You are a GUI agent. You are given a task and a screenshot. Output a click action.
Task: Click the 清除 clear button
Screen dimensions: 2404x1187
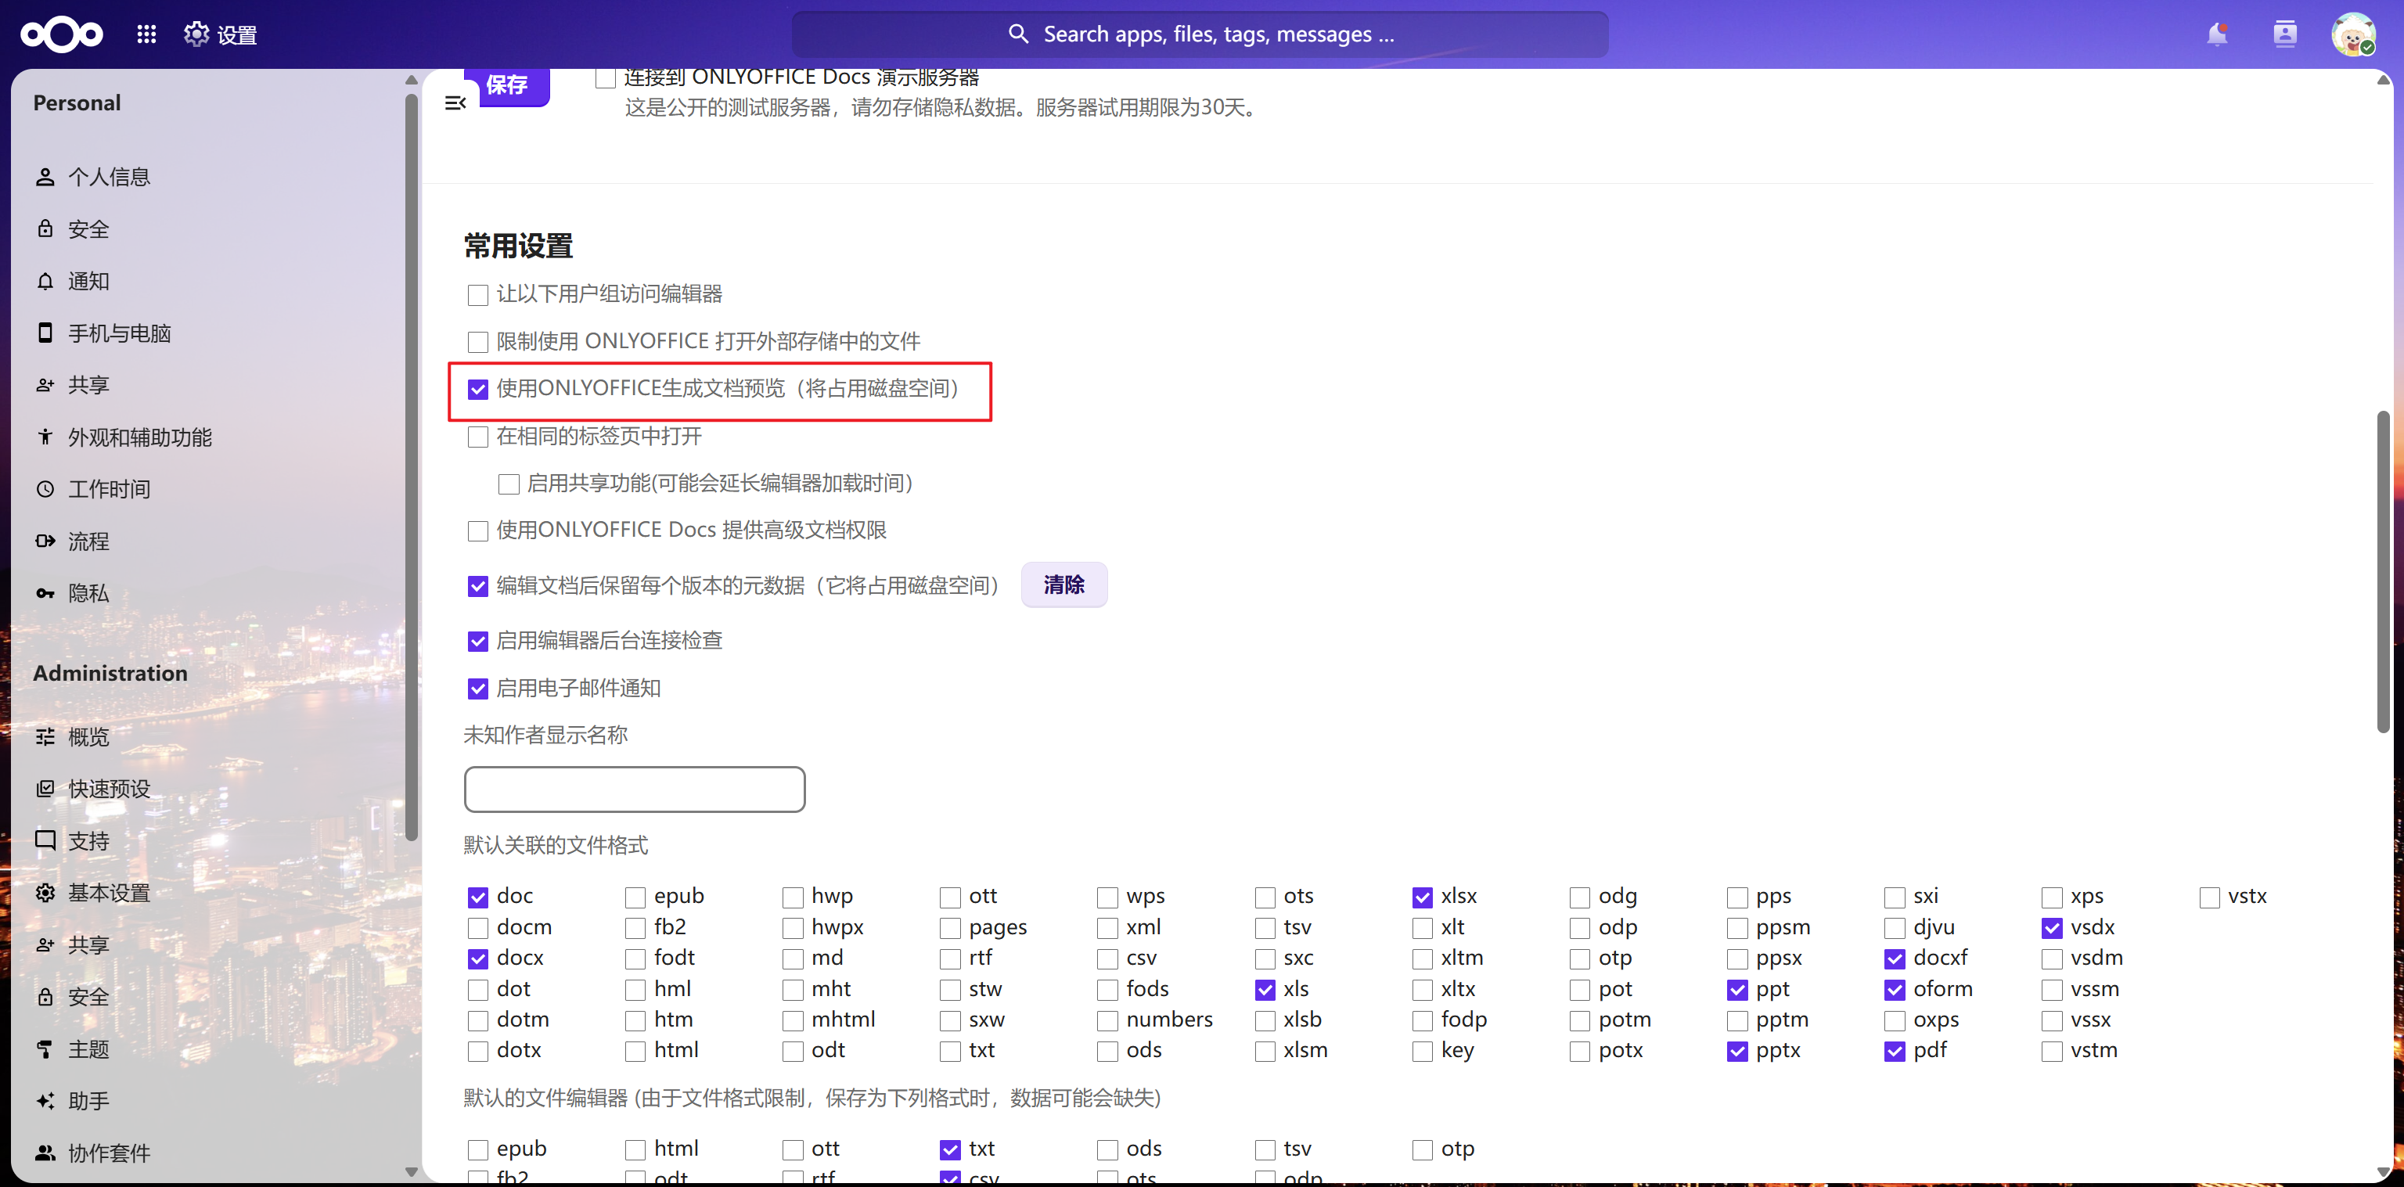[1064, 585]
